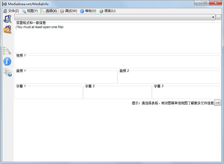
Task: Click the 帮助 menu info icon
Action: click(82, 11)
